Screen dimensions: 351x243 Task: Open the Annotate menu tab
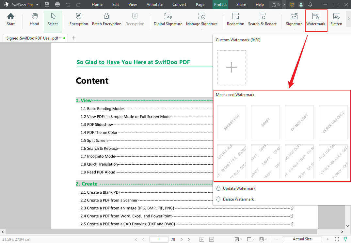[154, 5]
